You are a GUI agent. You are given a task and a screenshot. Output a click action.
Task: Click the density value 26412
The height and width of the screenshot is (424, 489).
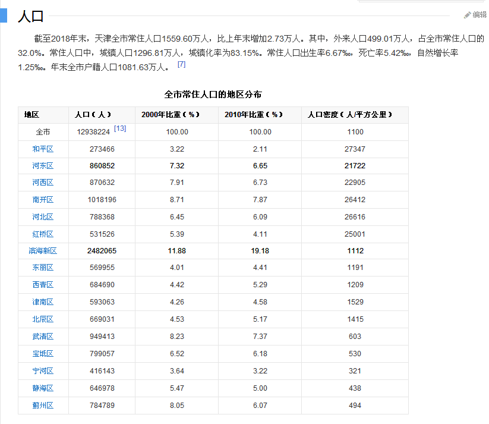[355, 199]
